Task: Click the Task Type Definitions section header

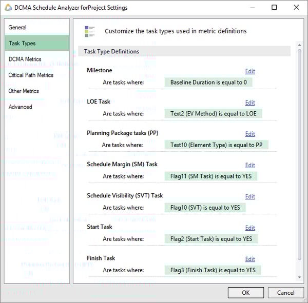Action: point(184,51)
